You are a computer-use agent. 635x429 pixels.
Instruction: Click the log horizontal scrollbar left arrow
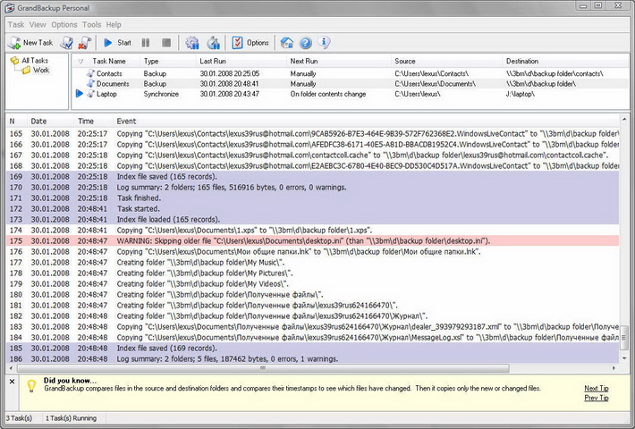[11, 368]
